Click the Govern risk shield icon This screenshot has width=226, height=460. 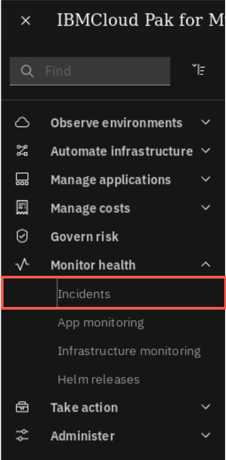[x=22, y=237]
